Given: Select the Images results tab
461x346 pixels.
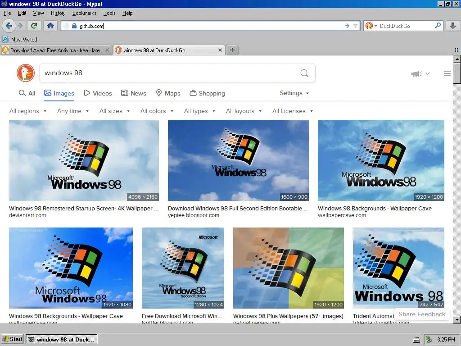Looking at the screenshot, I should [59, 93].
